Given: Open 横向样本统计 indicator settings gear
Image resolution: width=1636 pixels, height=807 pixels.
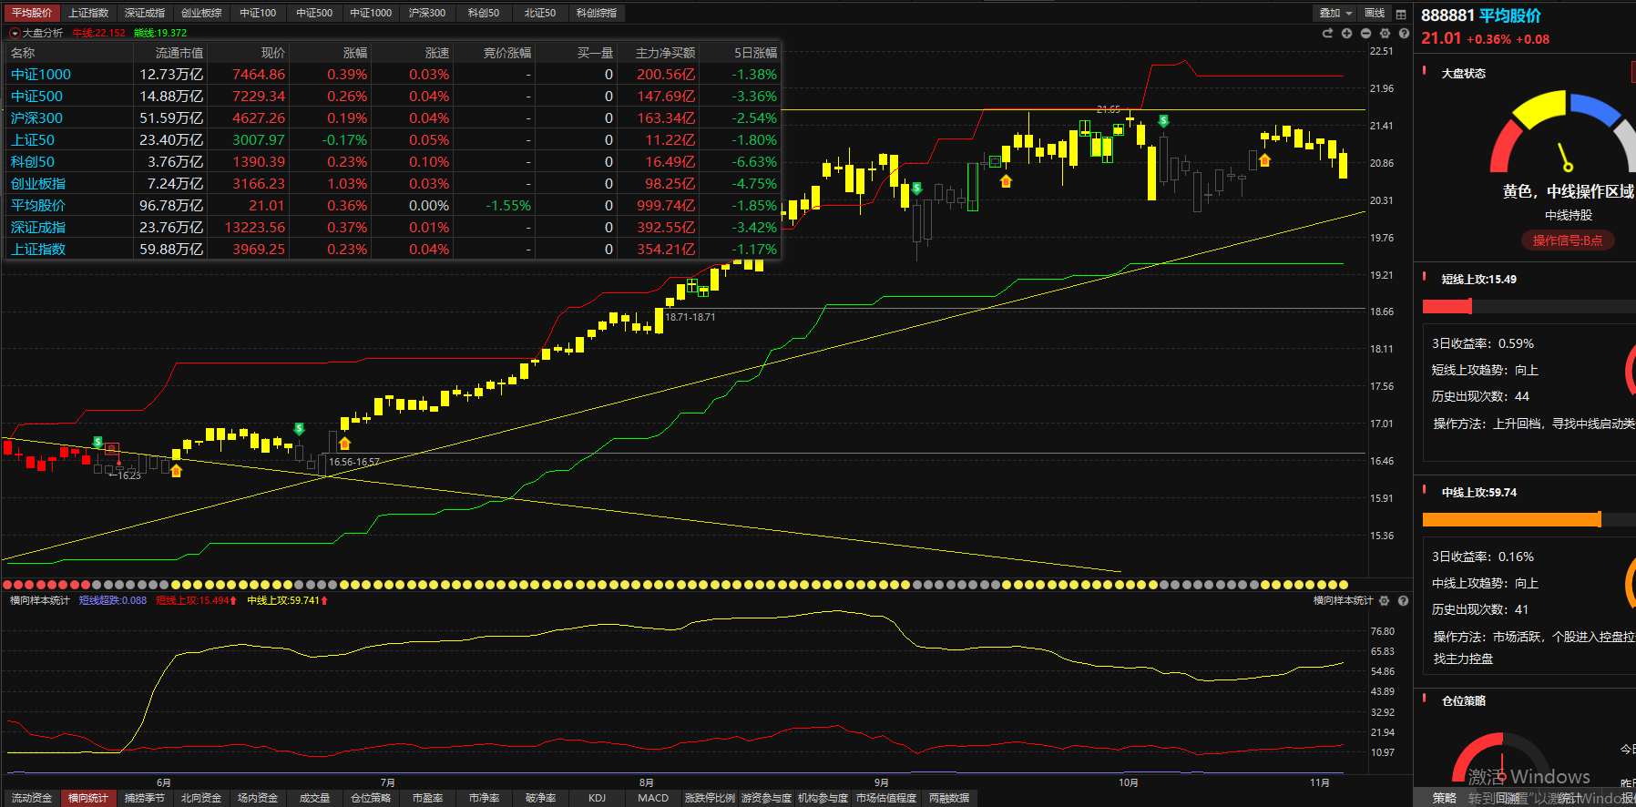Looking at the screenshot, I should pos(1385,601).
